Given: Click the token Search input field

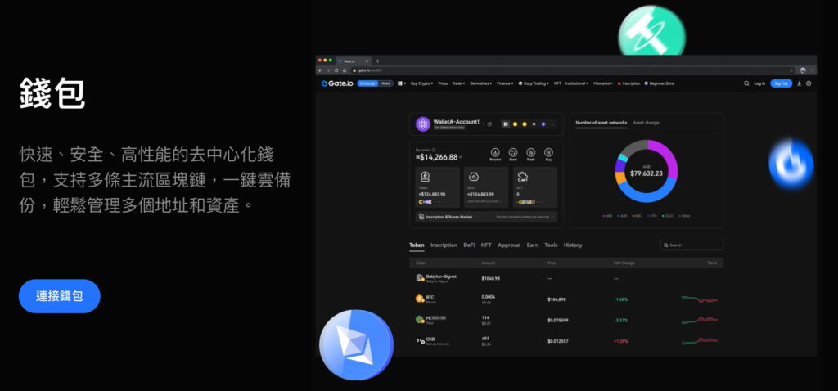Looking at the screenshot, I should [692, 245].
